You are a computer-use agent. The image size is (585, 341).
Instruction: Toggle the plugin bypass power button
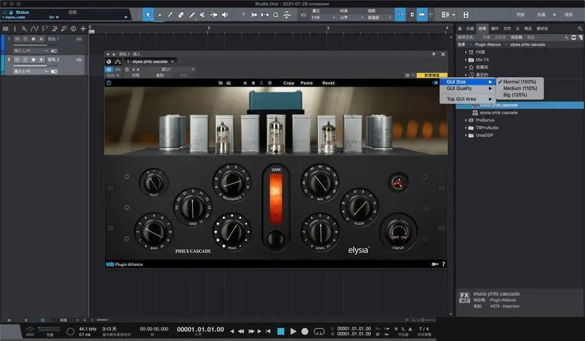click(x=108, y=70)
